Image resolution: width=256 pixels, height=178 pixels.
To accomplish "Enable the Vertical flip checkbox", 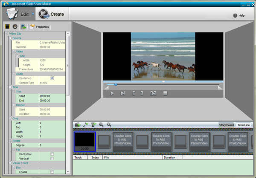I will click(x=52, y=158).
